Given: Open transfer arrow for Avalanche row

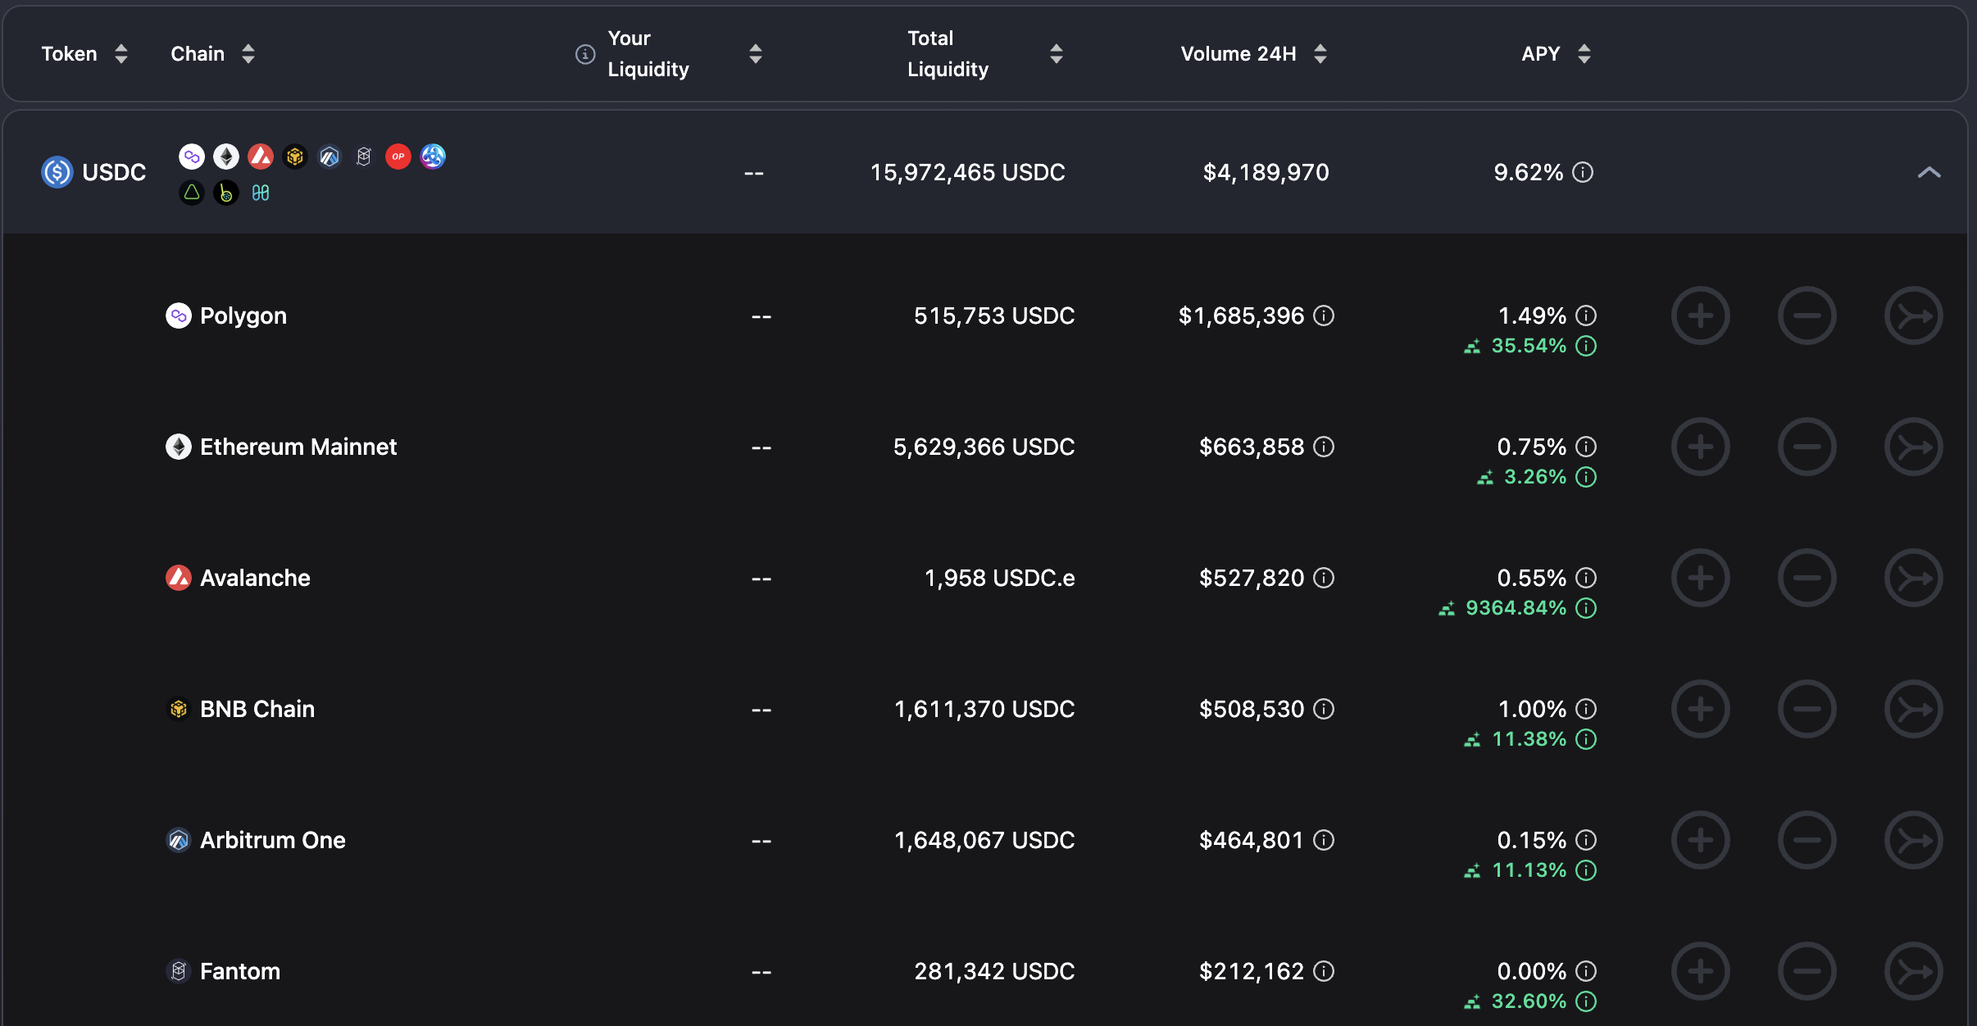Looking at the screenshot, I should click(x=1913, y=578).
